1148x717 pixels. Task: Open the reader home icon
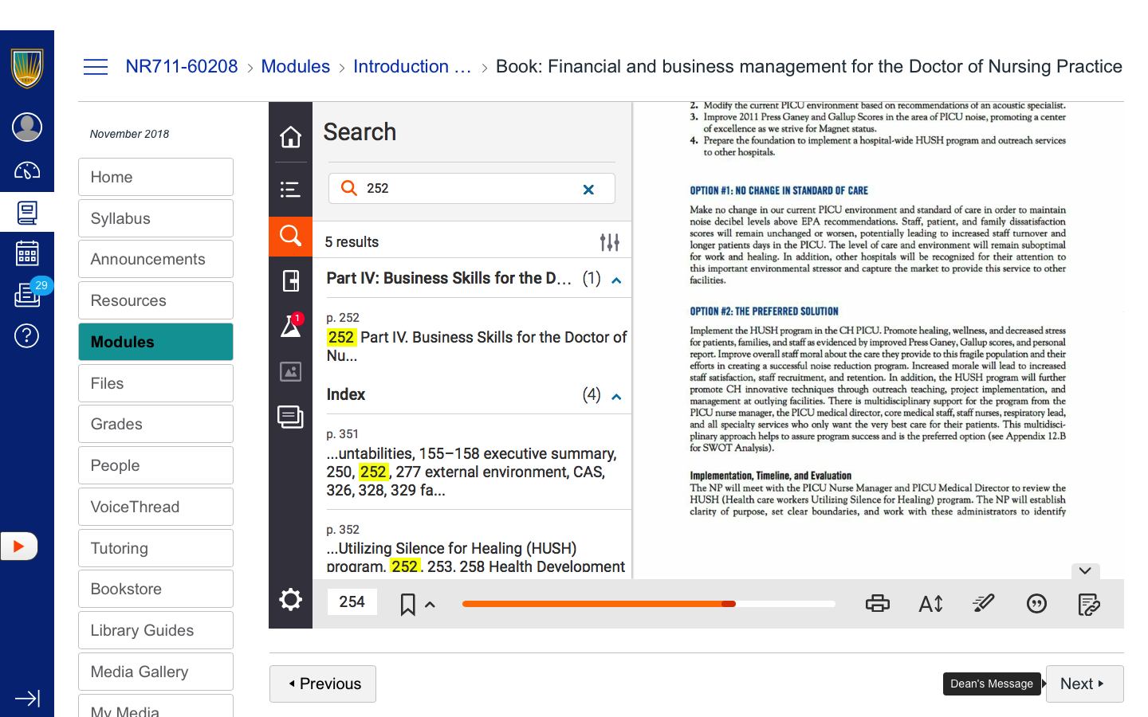point(290,137)
